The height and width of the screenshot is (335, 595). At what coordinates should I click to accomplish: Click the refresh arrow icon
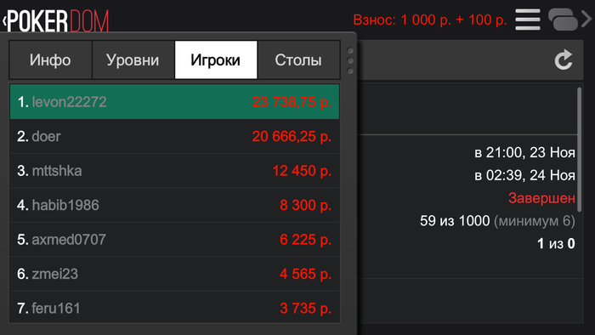coord(564,60)
